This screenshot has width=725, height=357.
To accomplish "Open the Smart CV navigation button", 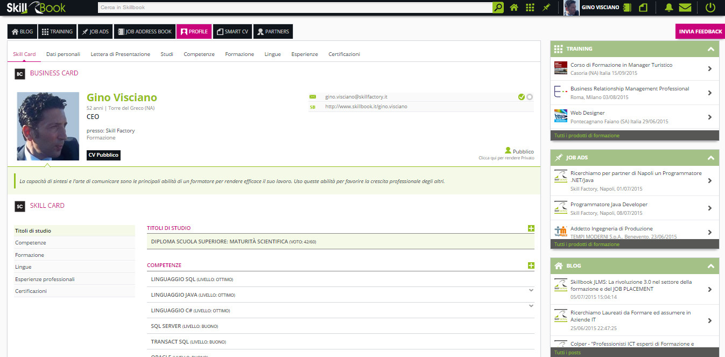I will [233, 32].
